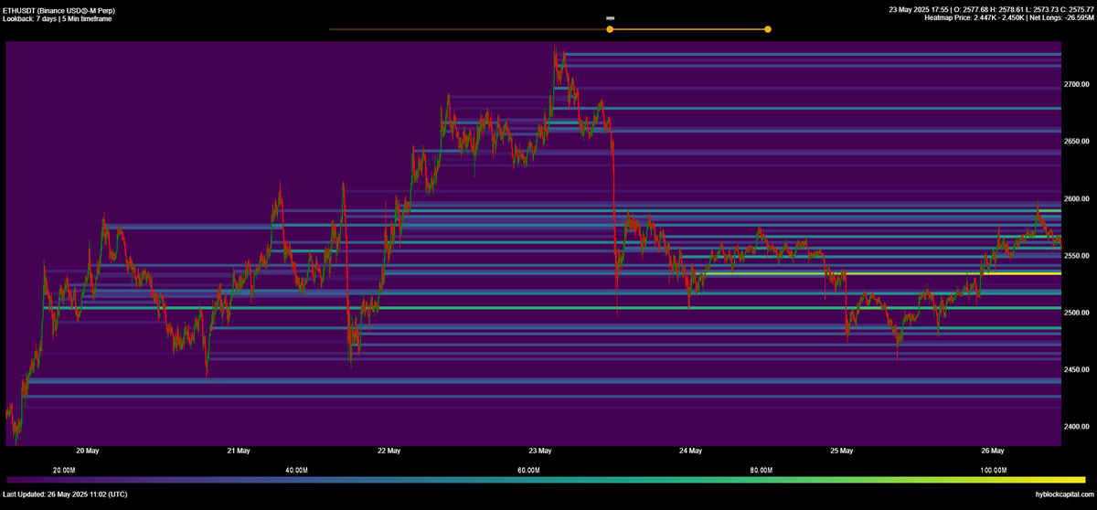Click the 2550.00 price axis label

1077,256
